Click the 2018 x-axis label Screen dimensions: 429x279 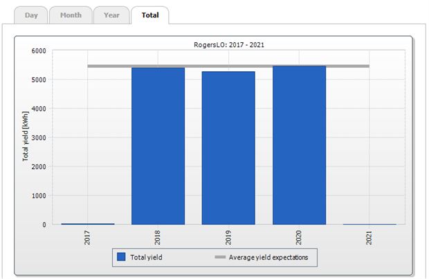click(x=157, y=238)
